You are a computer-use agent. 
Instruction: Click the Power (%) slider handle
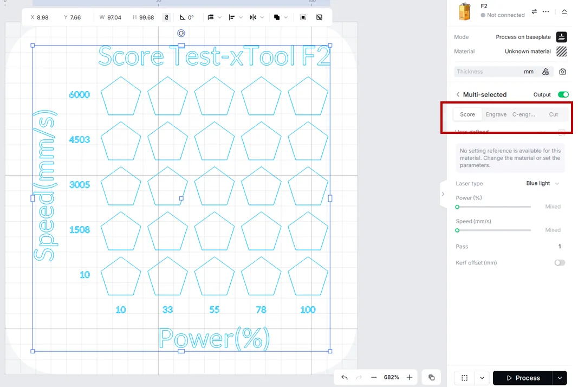coord(457,207)
